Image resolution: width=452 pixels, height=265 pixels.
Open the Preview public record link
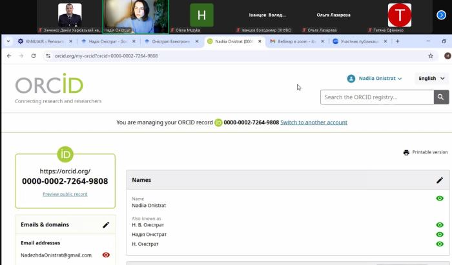click(x=65, y=194)
